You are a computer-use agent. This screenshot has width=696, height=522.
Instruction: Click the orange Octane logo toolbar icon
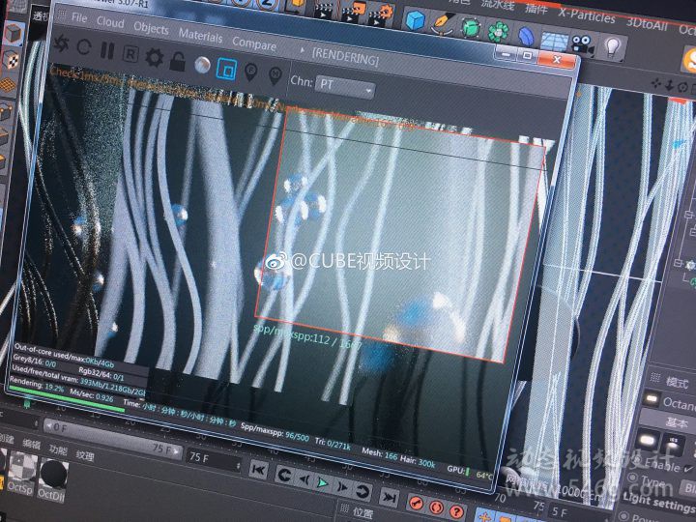(x=690, y=61)
